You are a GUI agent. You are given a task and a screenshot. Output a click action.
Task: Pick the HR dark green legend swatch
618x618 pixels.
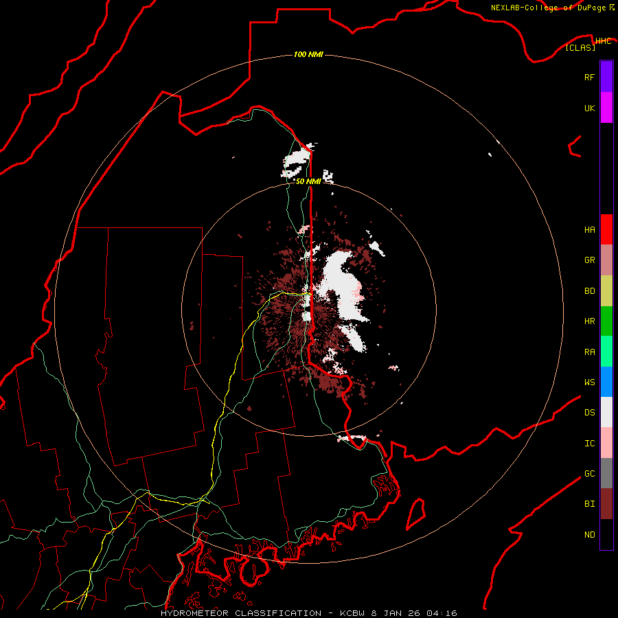(606, 321)
